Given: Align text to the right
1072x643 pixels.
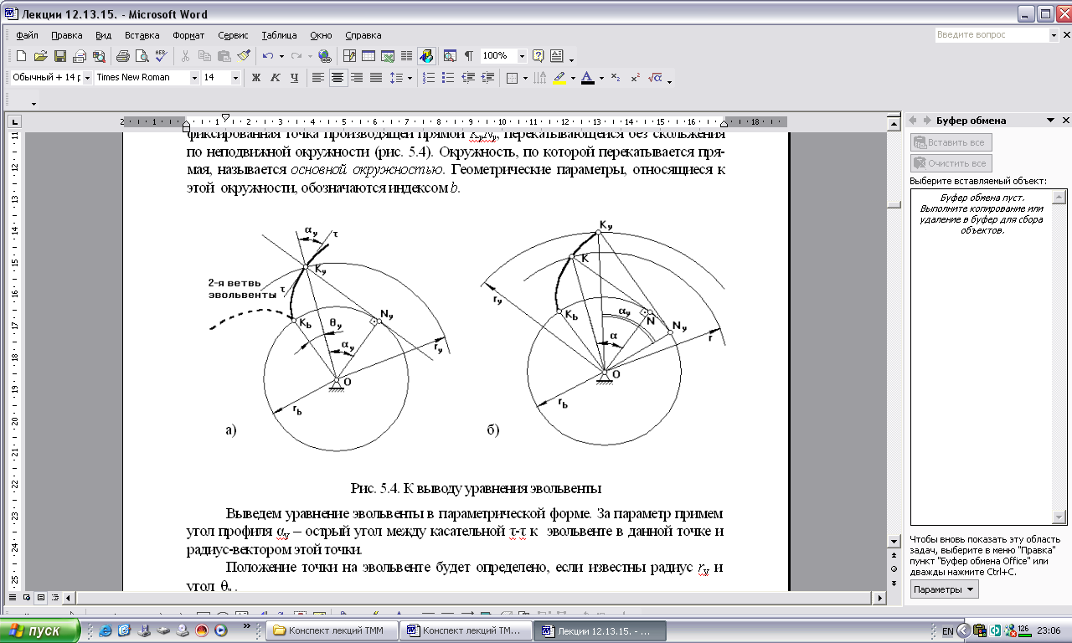Looking at the screenshot, I should click(x=357, y=78).
